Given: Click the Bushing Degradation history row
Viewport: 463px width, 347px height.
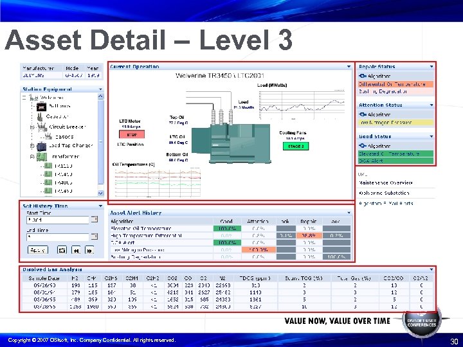Looking at the screenshot, I should [230, 256].
